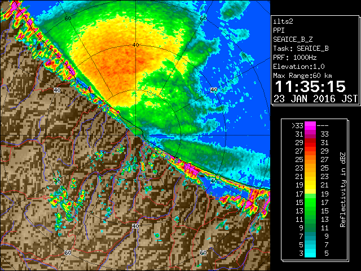Click the "Max Range:60 km" line
The image size is (361, 271).
click(302, 76)
